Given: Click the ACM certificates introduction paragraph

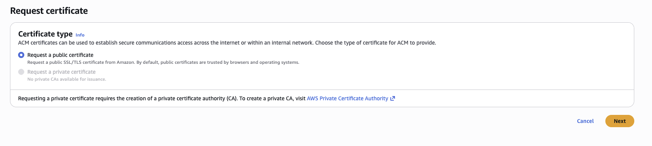Looking at the screenshot, I should [x=227, y=43].
